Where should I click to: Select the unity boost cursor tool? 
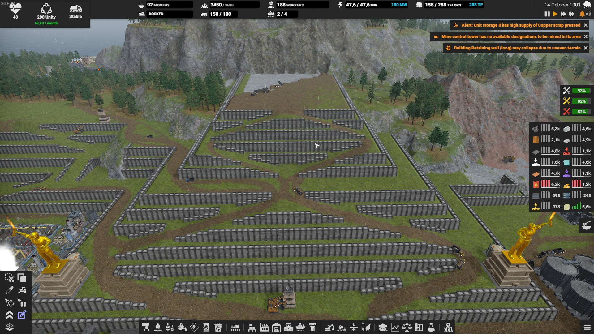[10, 303]
